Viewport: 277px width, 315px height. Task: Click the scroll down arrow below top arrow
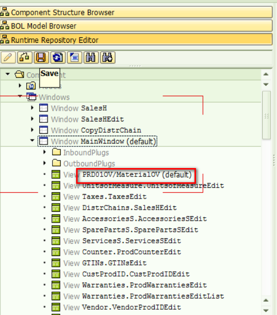pyautogui.click(x=266, y=85)
